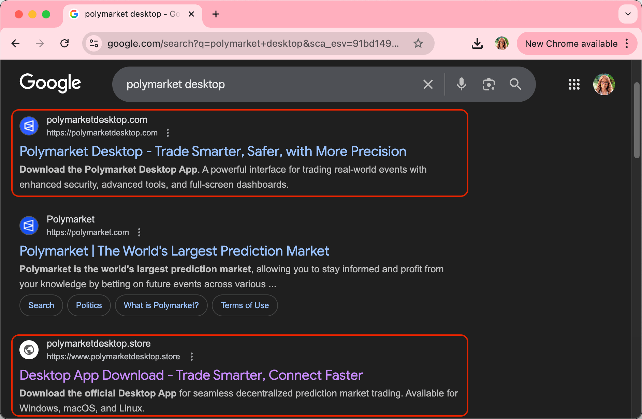Start a voice search with the microphone icon
This screenshot has height=419, width=642.
(x=461, y=84)
